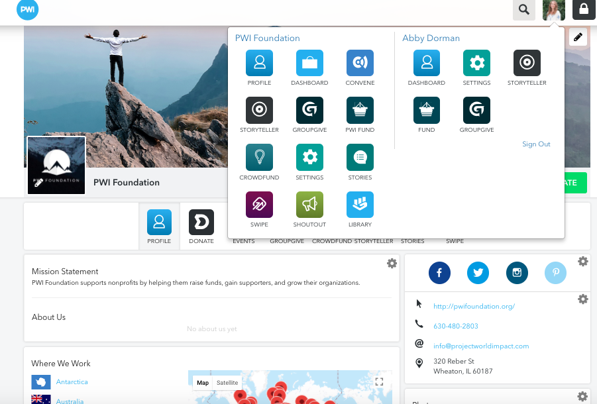The height and width of the screenshot is (404, 597).
Task: Select the Profile tab in navigation
Action: [x=159, y=227]
